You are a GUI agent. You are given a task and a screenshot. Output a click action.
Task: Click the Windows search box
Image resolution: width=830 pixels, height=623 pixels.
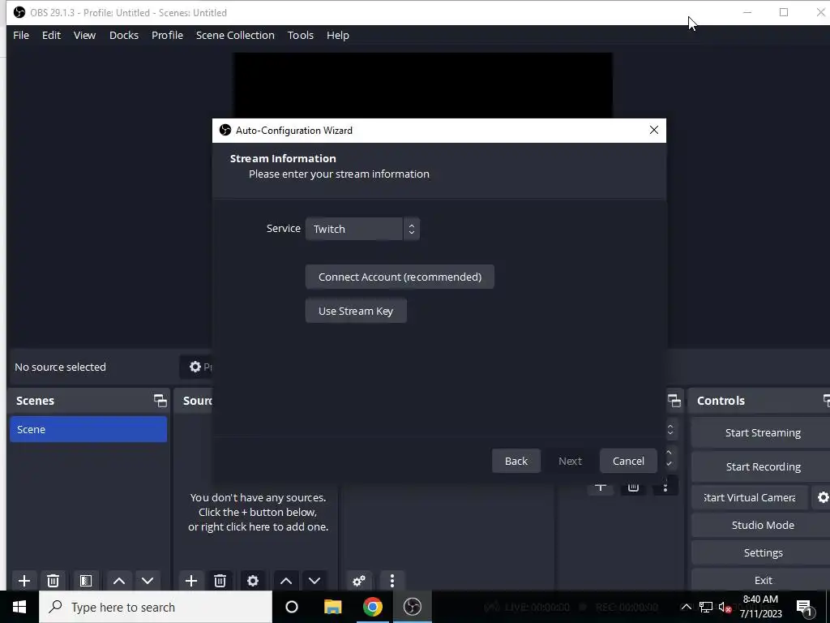[x=156, y=607]
